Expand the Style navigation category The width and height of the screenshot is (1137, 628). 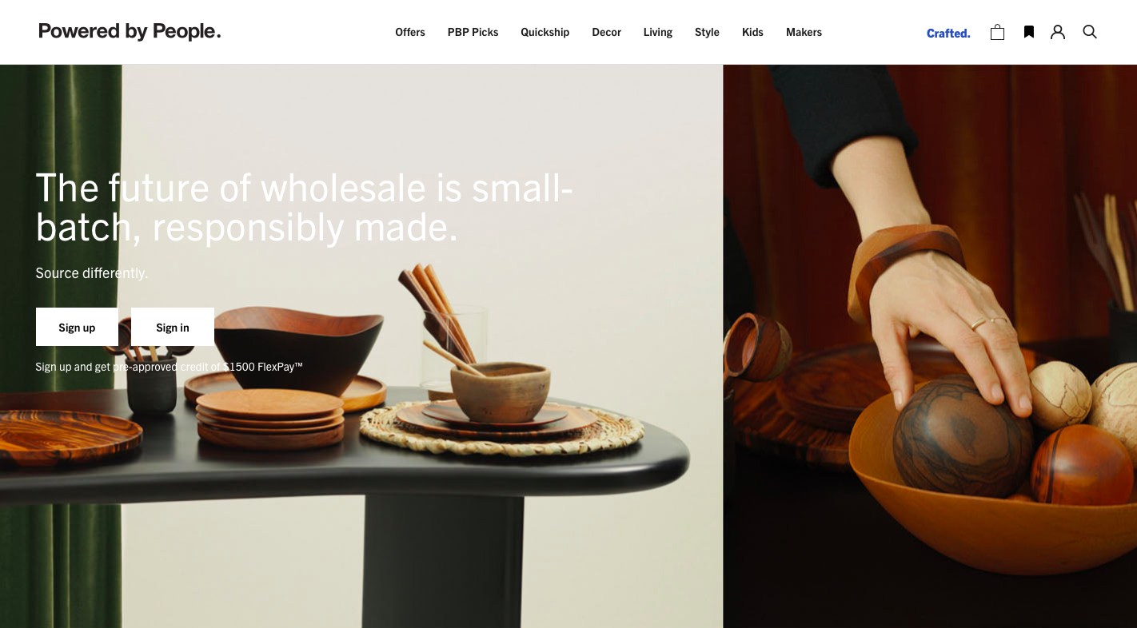pos(707,32)
